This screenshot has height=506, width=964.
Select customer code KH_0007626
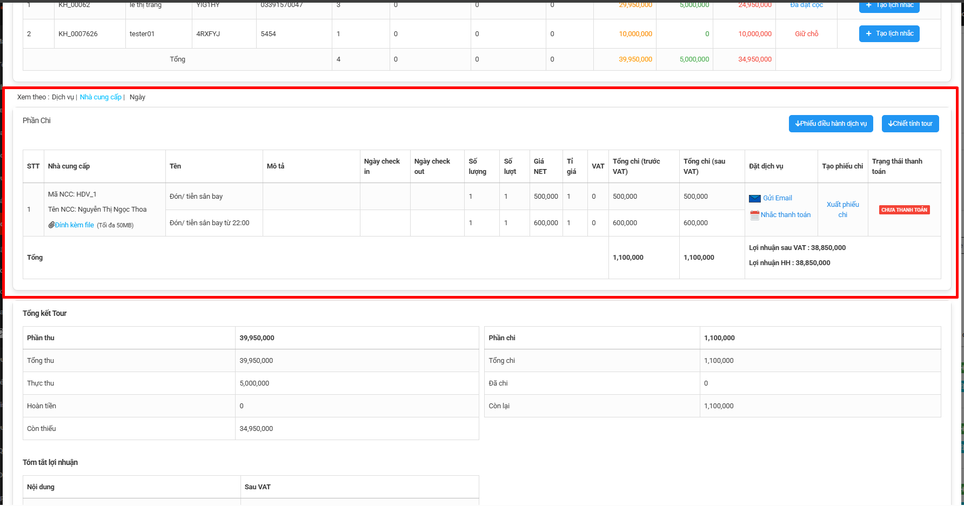click(x=78, y=34)
